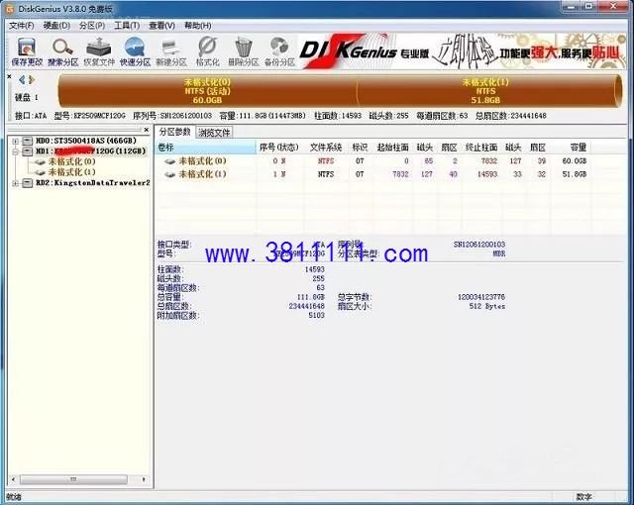Click the Quick Partition (快速分区) toolbar icon
This screenshot has width=634, height=505.
[135, 48]
